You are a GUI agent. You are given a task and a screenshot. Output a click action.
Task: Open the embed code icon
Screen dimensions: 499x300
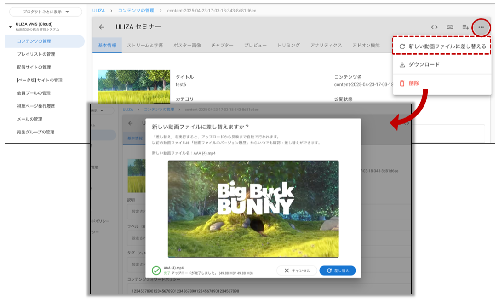coord(435,27)
